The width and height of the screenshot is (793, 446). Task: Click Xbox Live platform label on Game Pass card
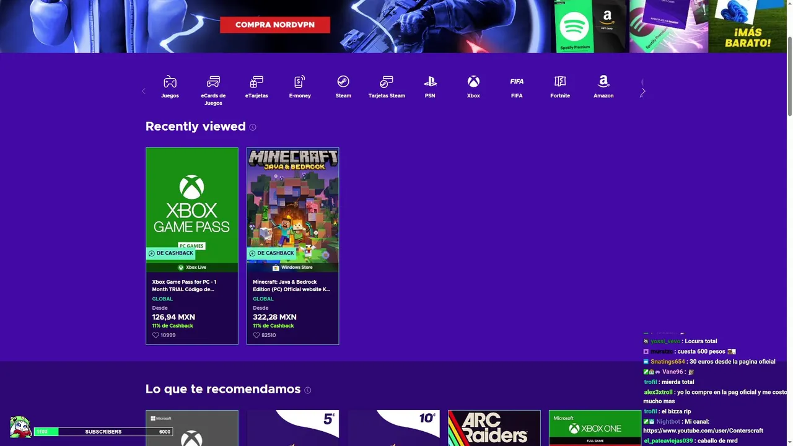[192, 268]
